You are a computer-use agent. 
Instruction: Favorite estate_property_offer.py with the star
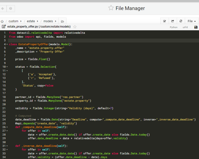75,27
